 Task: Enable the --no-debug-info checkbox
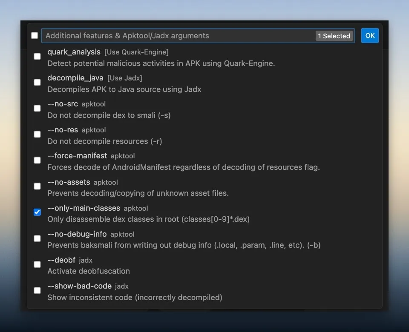37,238
